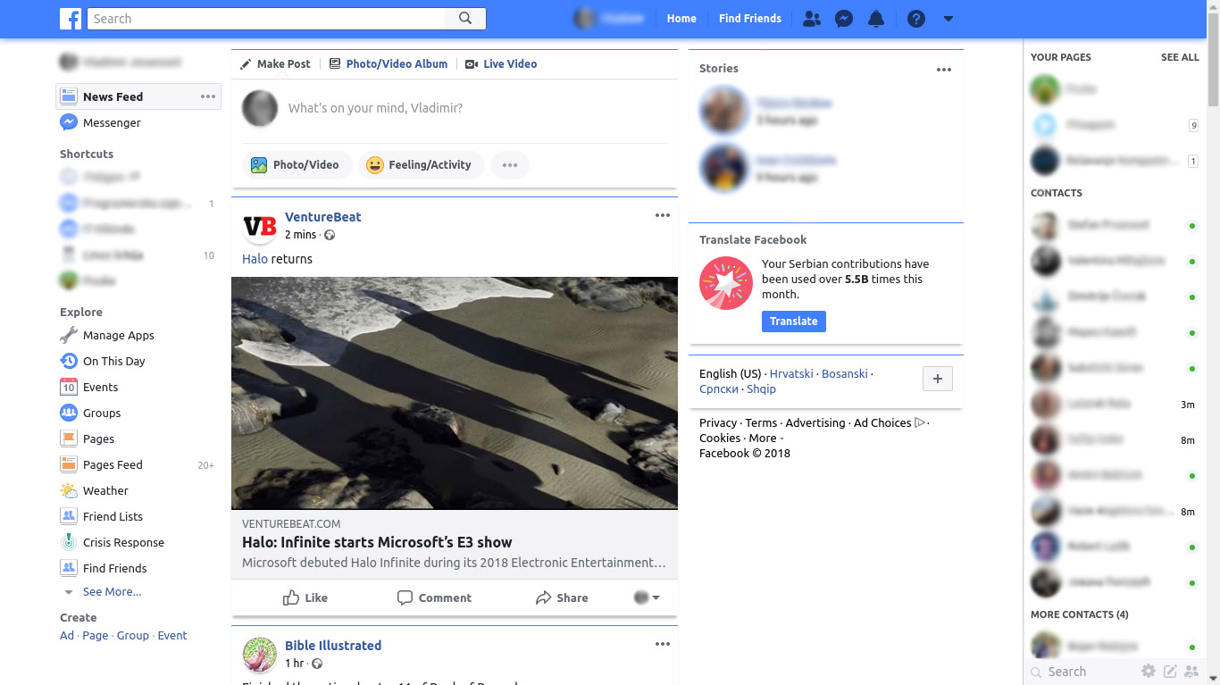Screen dimensions: 1220x685
Task: Open the beach shadow article image
Action: click(x=455, y=393)
